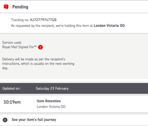148x126 pixels.
Task: Click the Item Retention event row
Action: pos(74,104)
